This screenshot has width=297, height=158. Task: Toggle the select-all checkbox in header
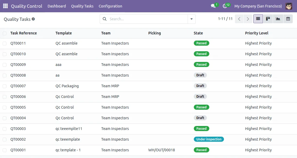click(5, 33)
